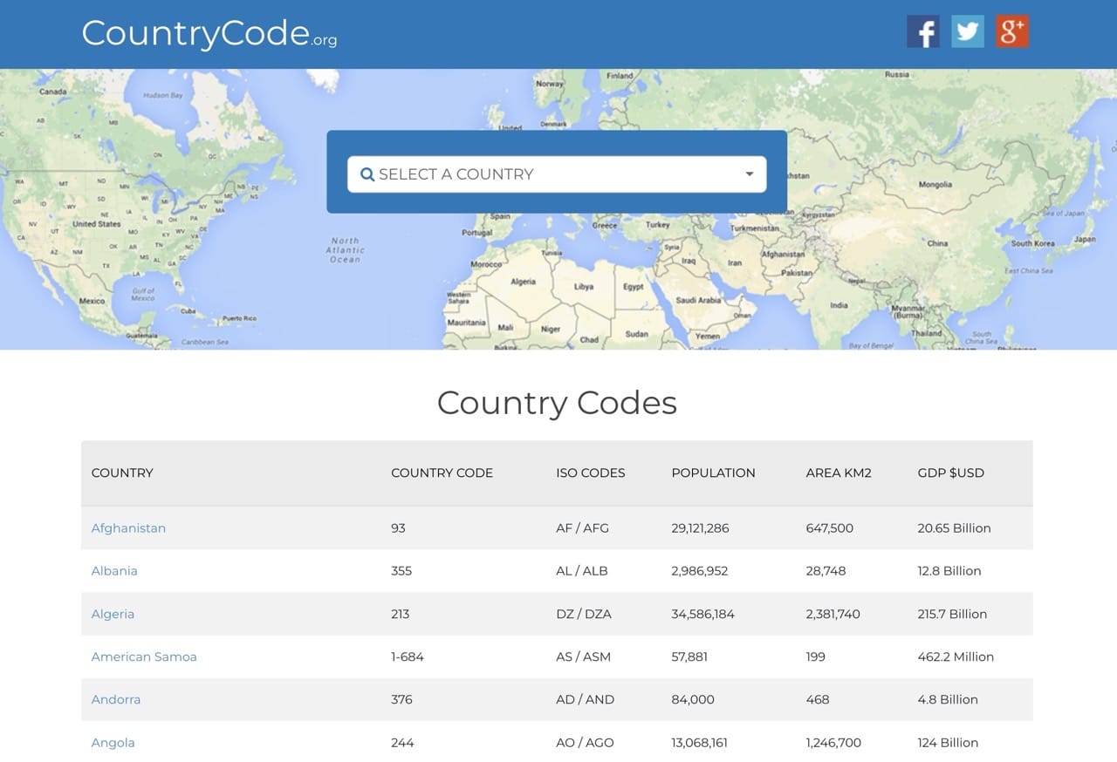This screenshot has height=762, width=1117.
Task: Select the AF / AFG ISO code
Action: [582, 527]
